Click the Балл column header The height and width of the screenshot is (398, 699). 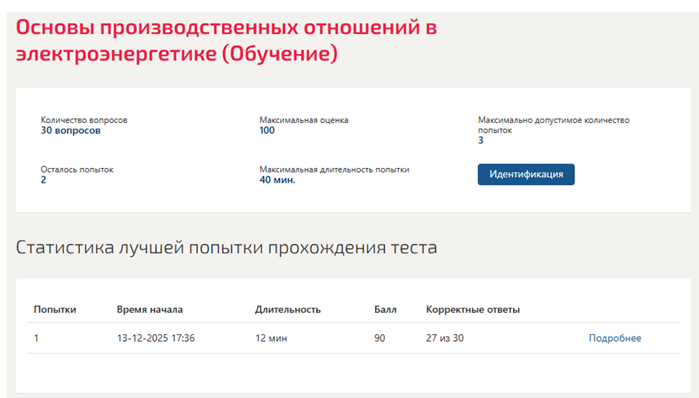[x=385, y=309]
